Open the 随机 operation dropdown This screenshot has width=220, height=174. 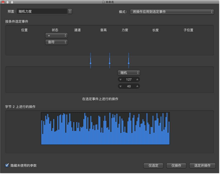(x=129, y=73)
